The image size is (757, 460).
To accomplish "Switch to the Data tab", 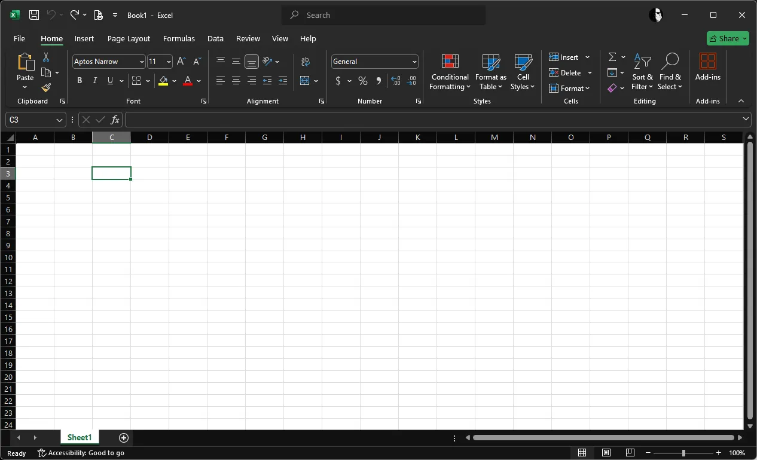I will tap(215, 38).
